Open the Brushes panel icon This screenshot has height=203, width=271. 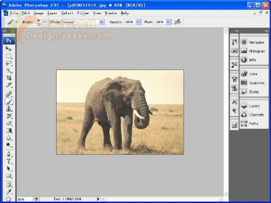click(x=235, y=79)
